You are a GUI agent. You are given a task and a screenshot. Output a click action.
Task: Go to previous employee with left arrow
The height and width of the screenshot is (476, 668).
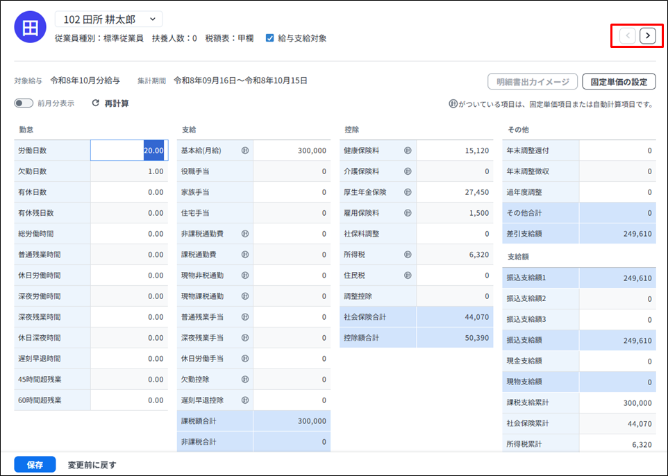[628, 36]
